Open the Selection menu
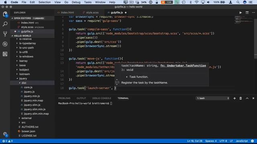This screenshot has width=257, height=144. 45,2
